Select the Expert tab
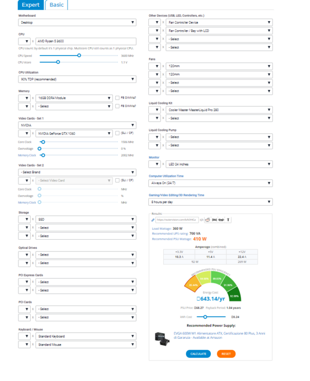The image size is (310, 381). pos(31,5)
